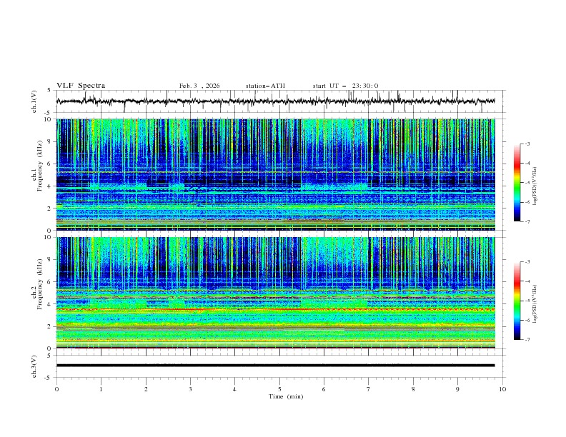Image resolution: width=566 pixels, height=437 pixels.
Task: Click inside the ch.1 spectrogram panel
Action: click(276, 174)
